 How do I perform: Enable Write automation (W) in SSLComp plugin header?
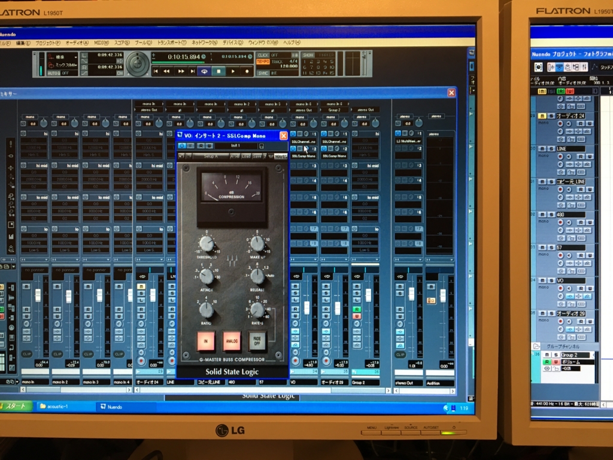coord(209,146)
